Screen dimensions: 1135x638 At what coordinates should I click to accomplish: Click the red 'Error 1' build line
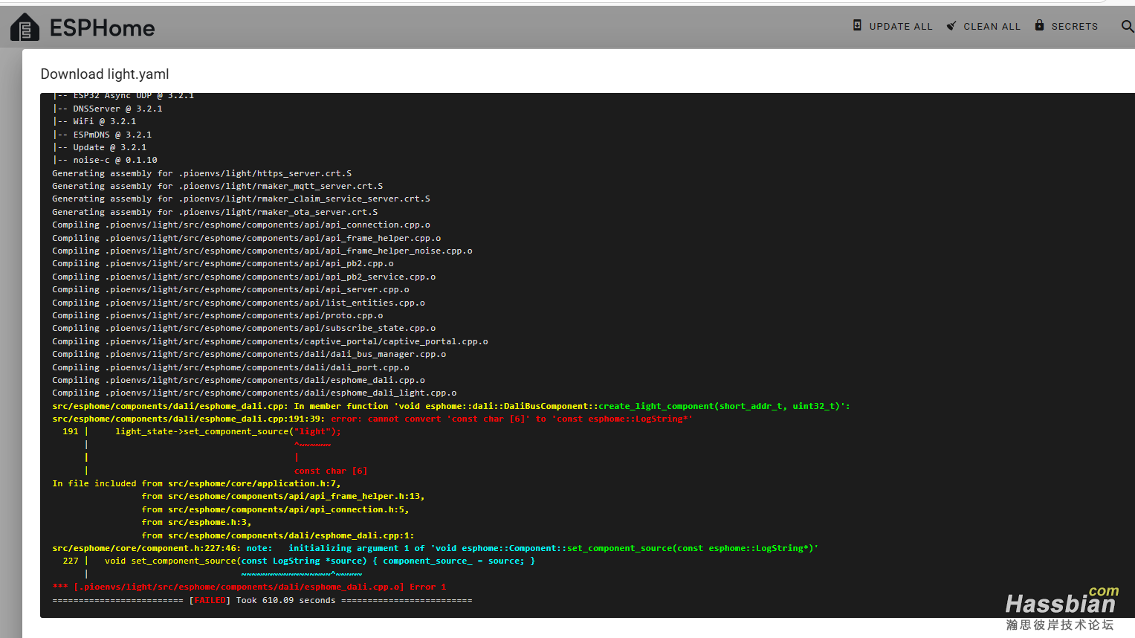click(x=249, y=587)
